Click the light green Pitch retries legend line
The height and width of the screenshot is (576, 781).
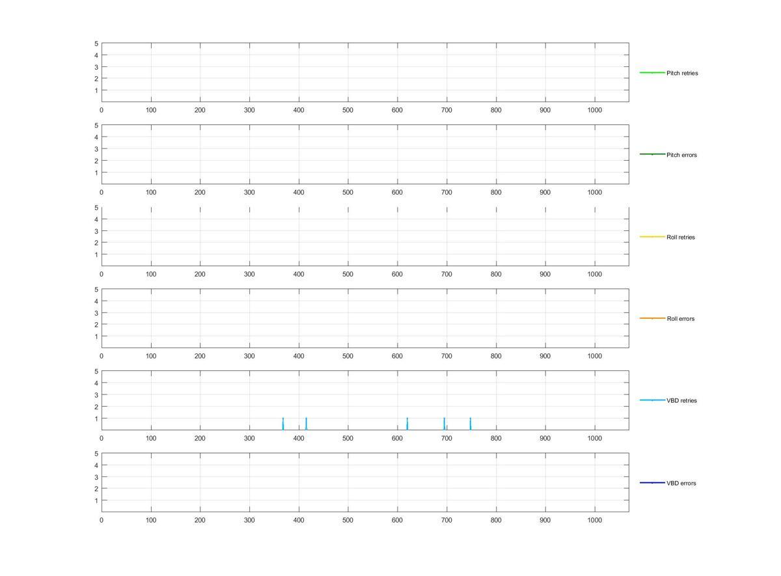point(652,72)
